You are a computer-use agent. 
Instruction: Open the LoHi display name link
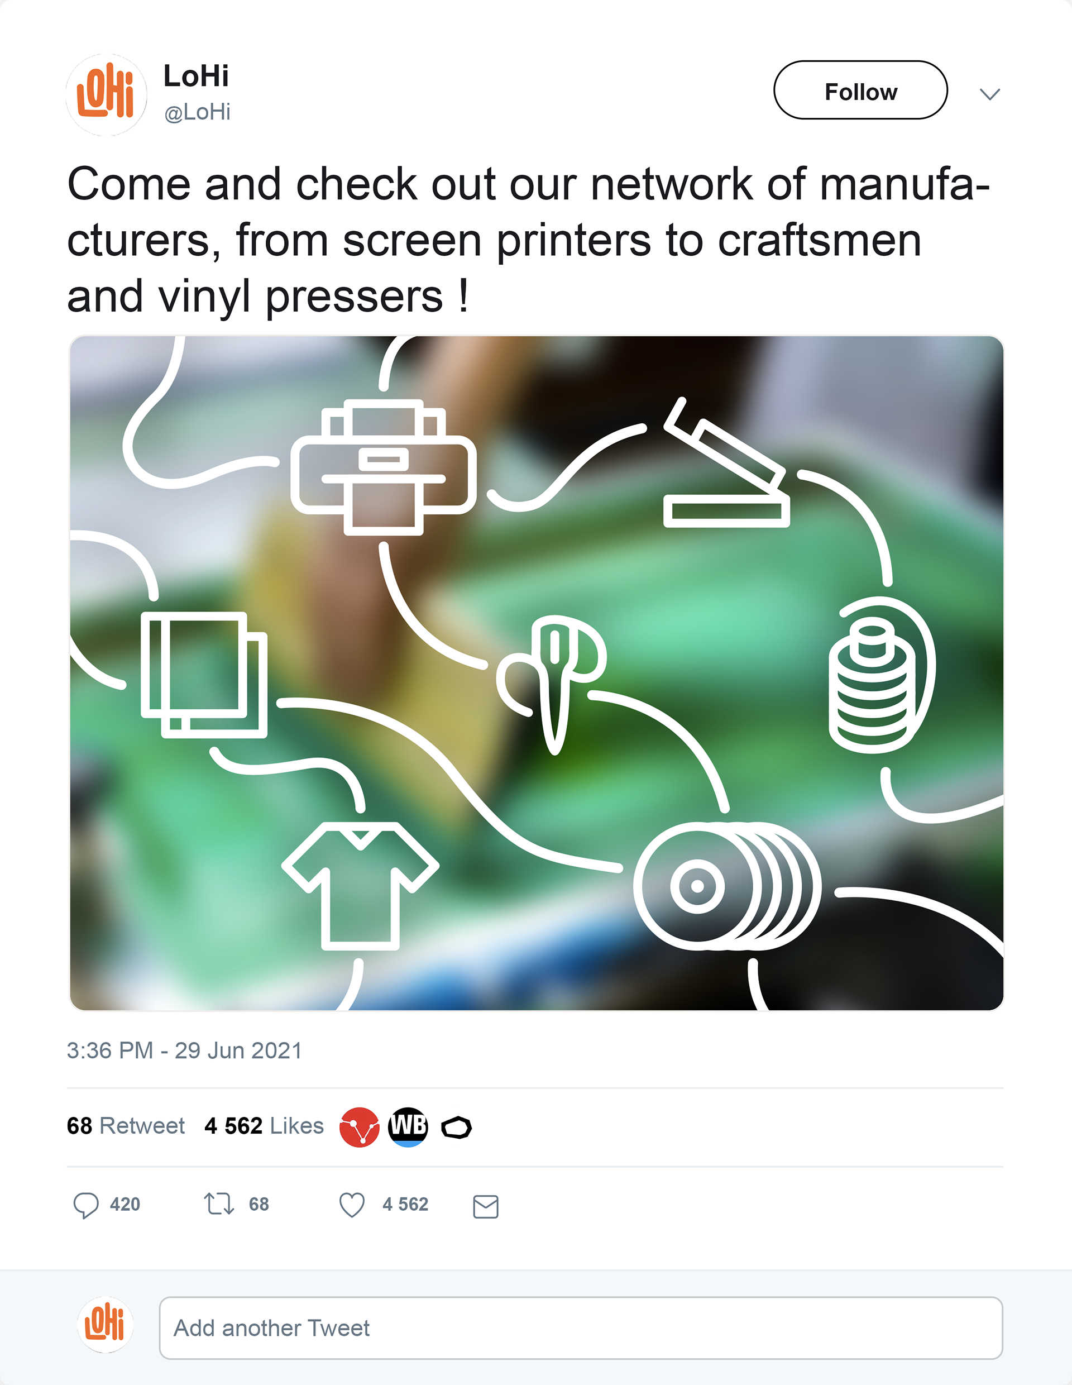pos(196,76)
